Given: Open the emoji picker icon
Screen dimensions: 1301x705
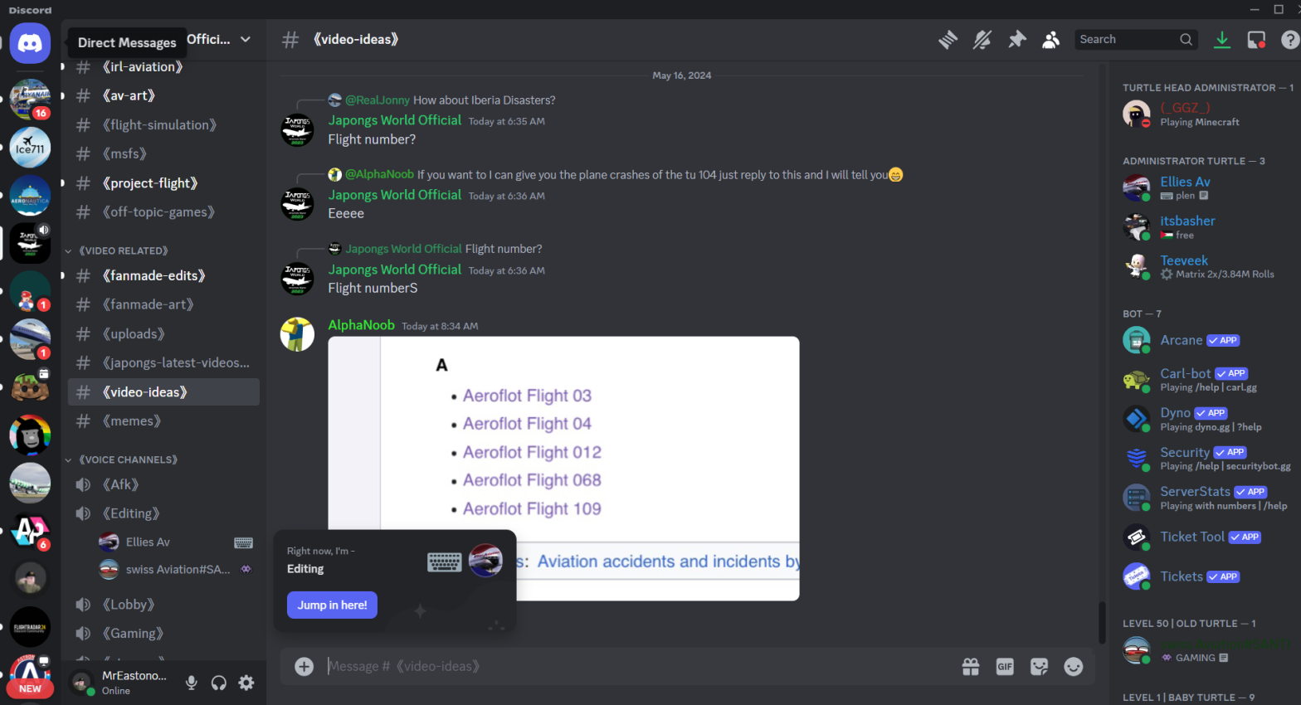Looking at the screenshot, I should [1074, 667].
